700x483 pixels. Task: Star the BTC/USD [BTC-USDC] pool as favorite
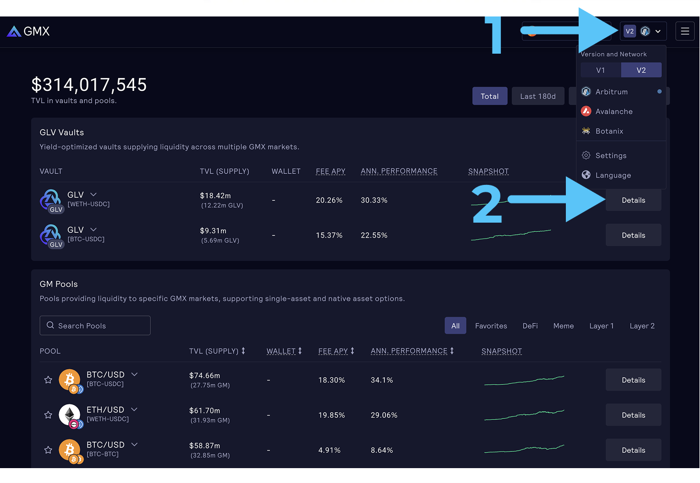click(x=48, y=380)
